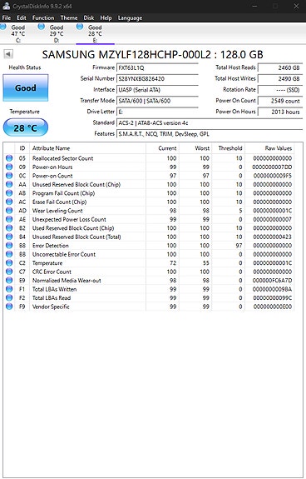Click the Temperature worst value 55
The image size is (306, 479).
pyautogui.click(x=206, y=263)
